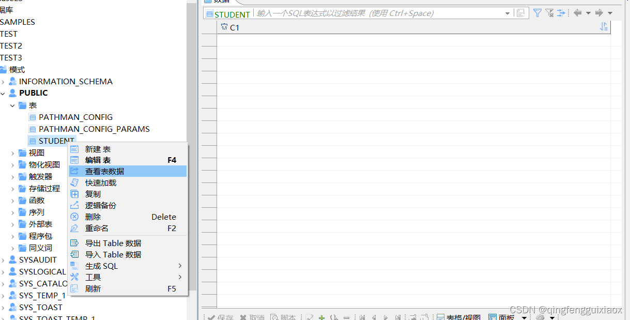Click the 触发器 folder icon
The height and width of the screenshot is (320, 630).
[22, 177]
